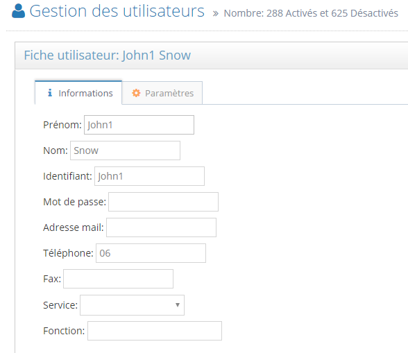This screenshot has height=353, width=408.
Task: Select the Nom field containing Snow
Action: (x=125, y=150)
